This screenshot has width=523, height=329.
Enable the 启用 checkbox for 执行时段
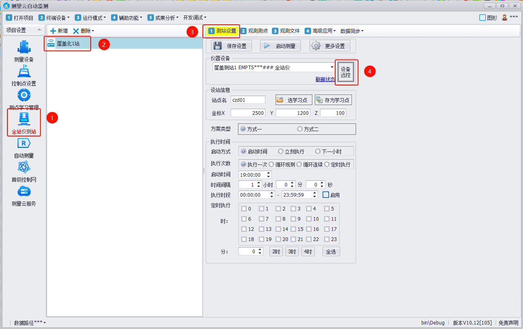coord(326,195)
